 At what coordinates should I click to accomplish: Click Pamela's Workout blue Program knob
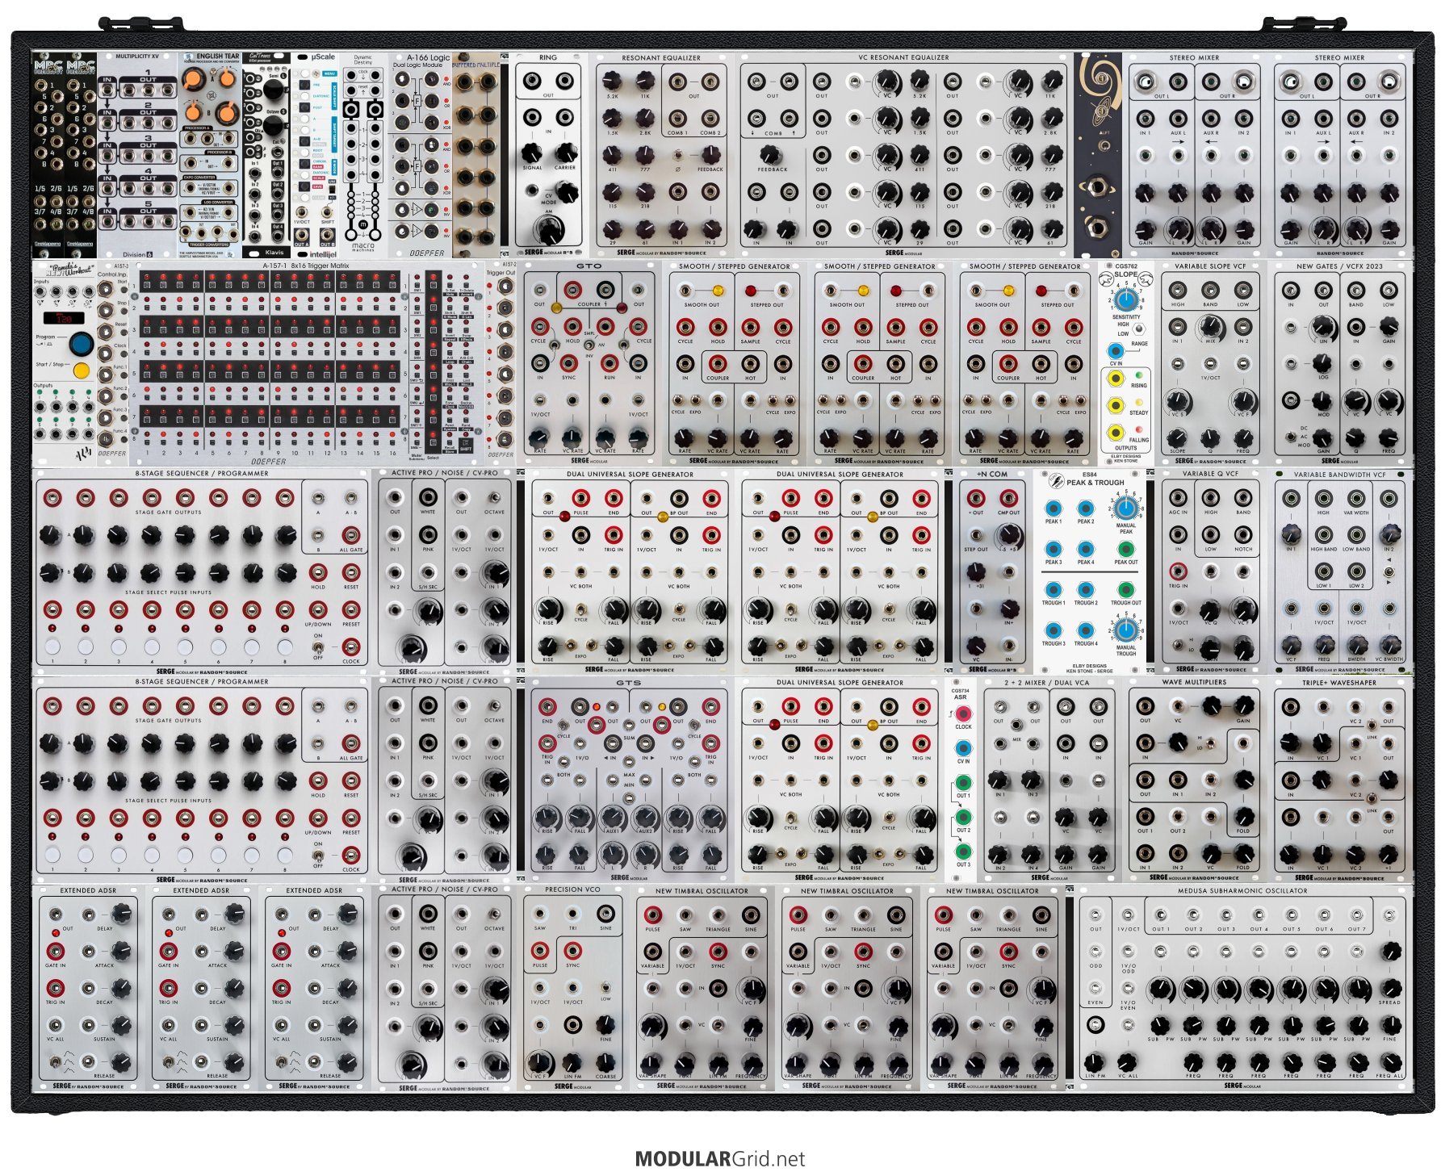pos(81,344)
